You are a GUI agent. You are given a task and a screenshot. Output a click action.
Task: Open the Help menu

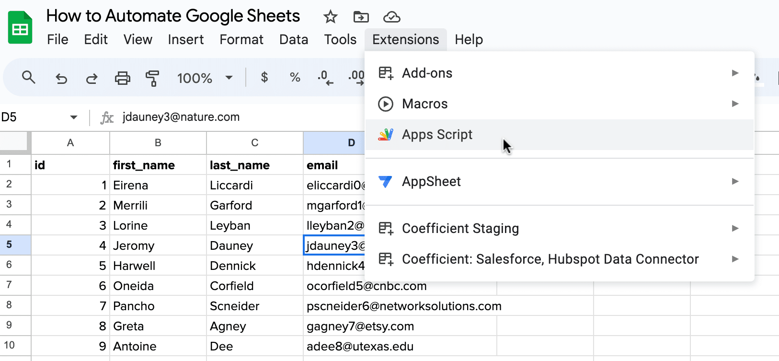469,39
